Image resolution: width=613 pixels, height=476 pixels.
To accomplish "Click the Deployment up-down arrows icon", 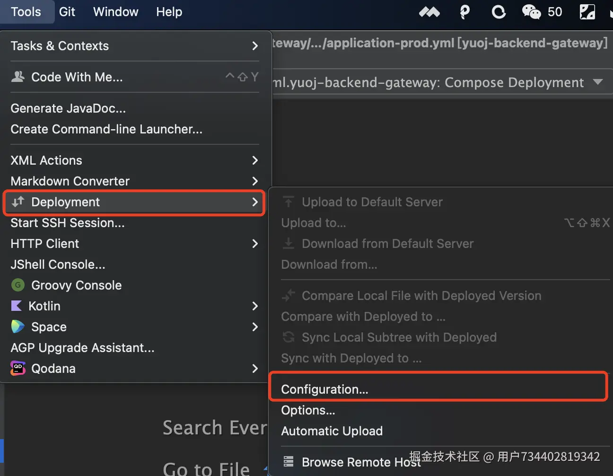I will [x=18, y=202].
